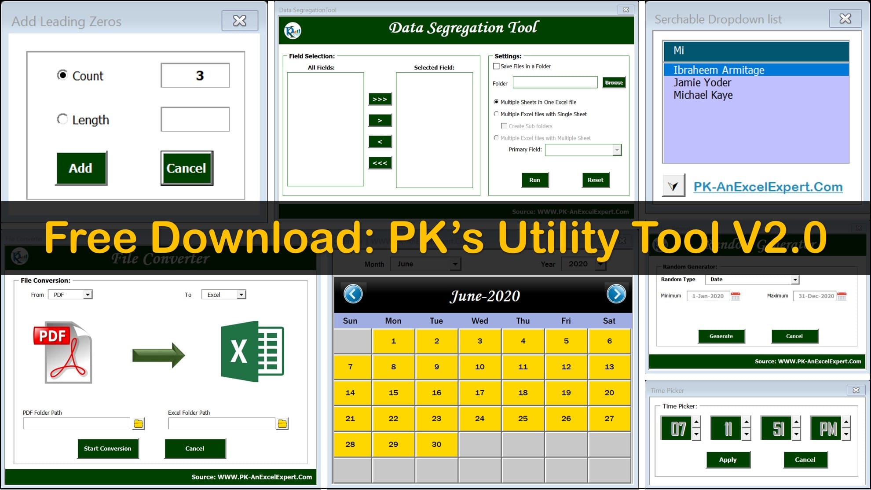The image size is (871, 490).
Task: Click Apply in Time Picker
Action: (728, 460)
